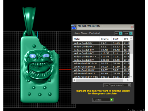Sort table by SPG column header

click(126, 39)
